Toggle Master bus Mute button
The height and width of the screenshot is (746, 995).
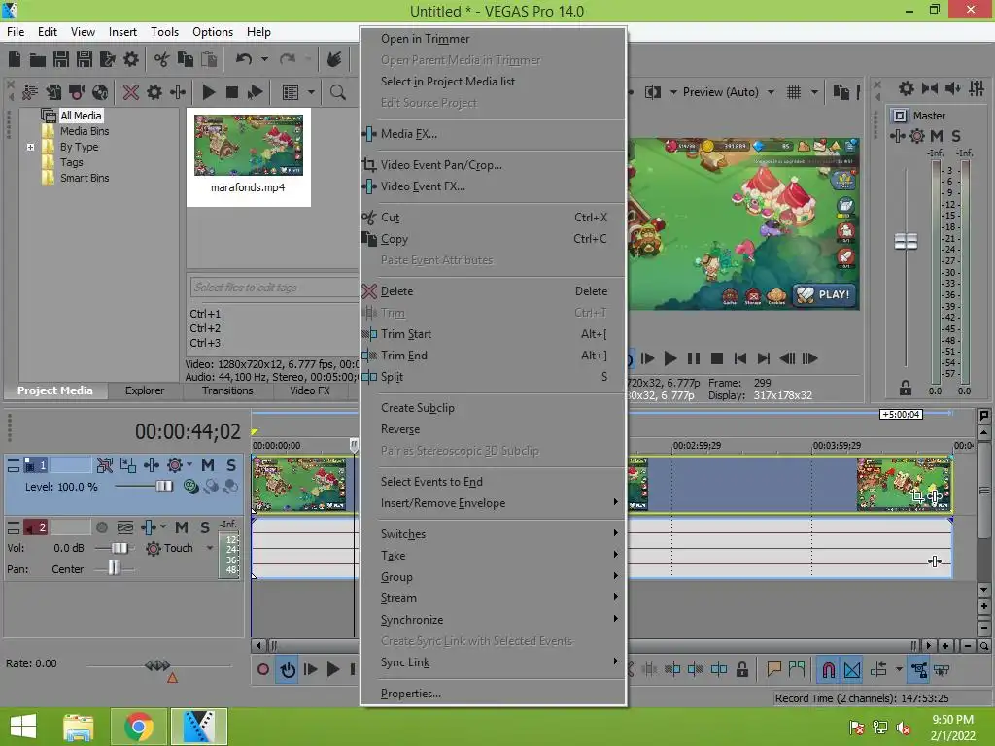point(937,135)
